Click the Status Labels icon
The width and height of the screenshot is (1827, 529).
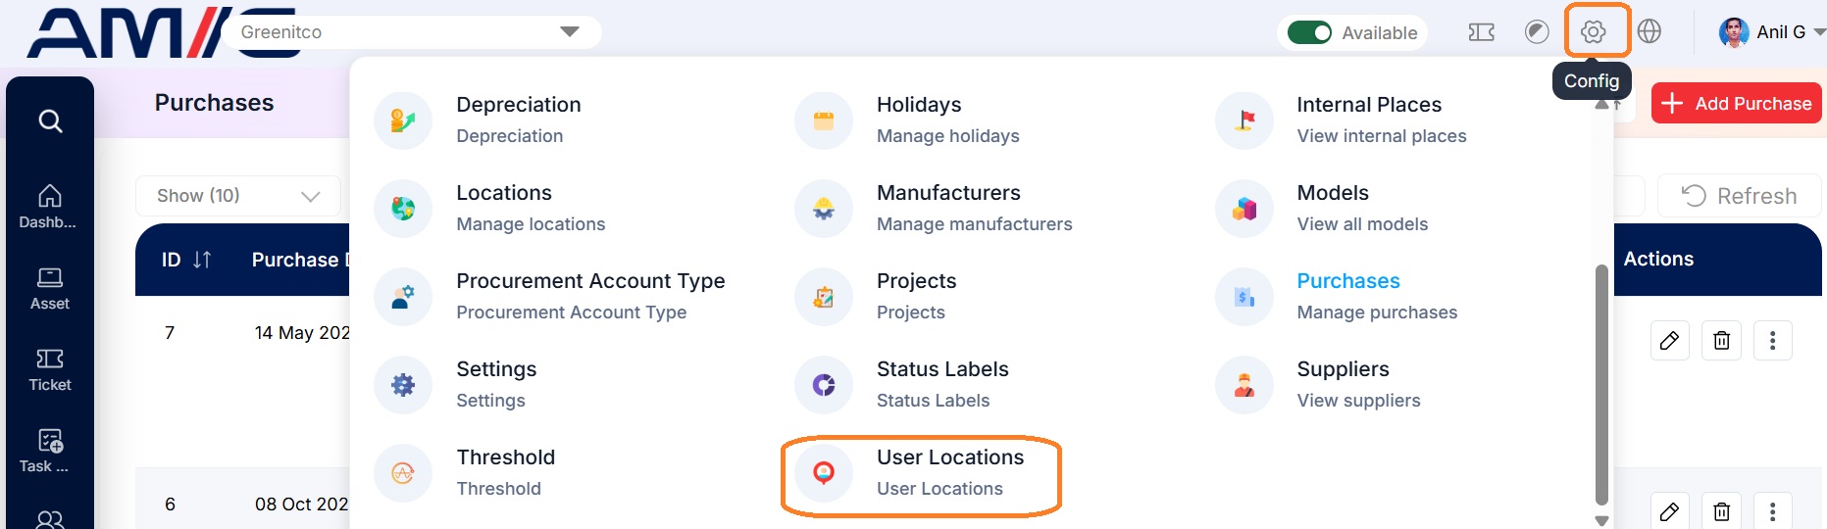824,385
